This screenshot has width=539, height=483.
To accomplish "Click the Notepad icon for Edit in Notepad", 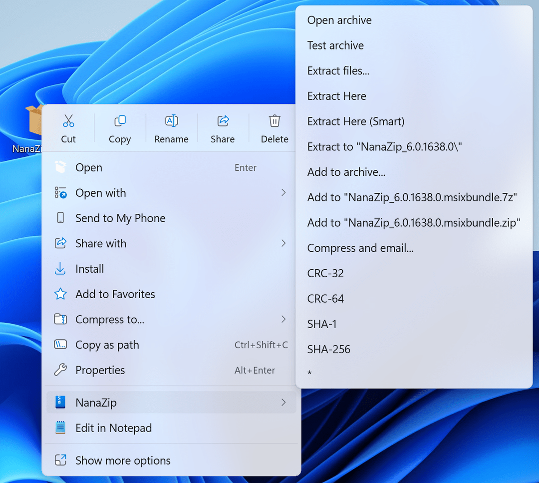I will point(60,428).
